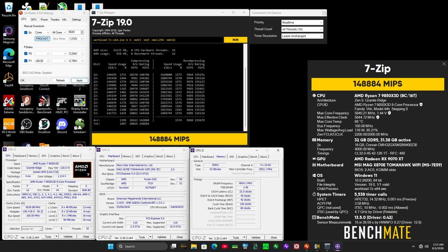This screenshot has height=252, width=448.
Task: Open the All Cores dropdown in ZenStates
Action: pos(59,32)
